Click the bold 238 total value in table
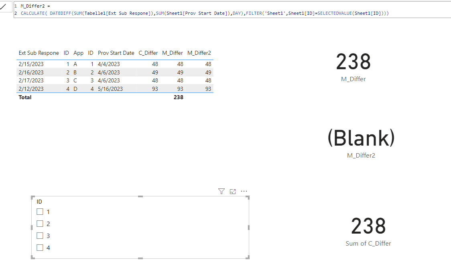 coord(178,98)
